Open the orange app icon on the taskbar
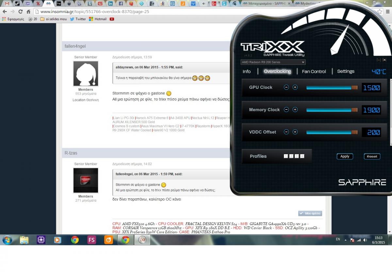Image resolution: width=392 pixels, height=279 pixels. [x=108, y=240]
